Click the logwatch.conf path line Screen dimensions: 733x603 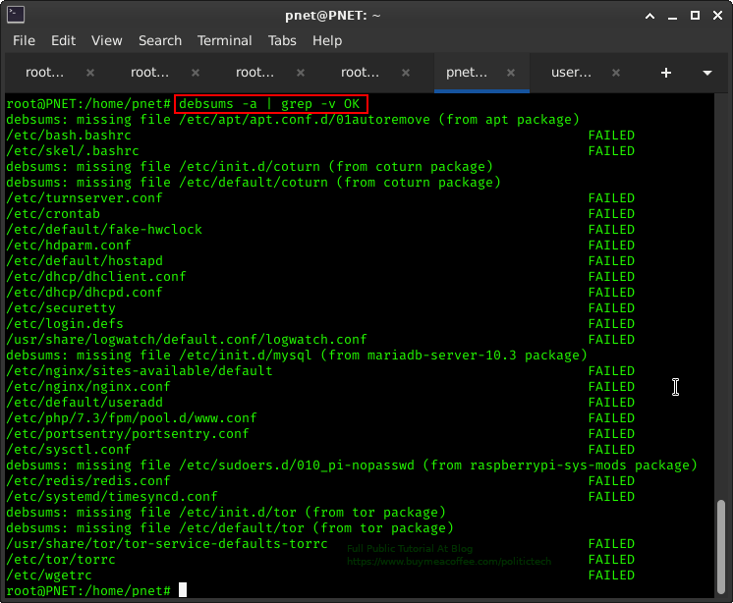186,340
